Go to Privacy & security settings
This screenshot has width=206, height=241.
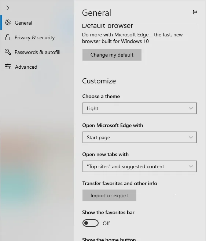37,37
